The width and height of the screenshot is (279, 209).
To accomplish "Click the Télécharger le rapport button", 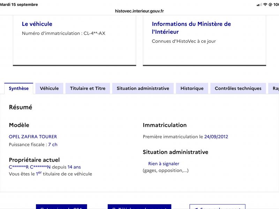I will (139, 207).
